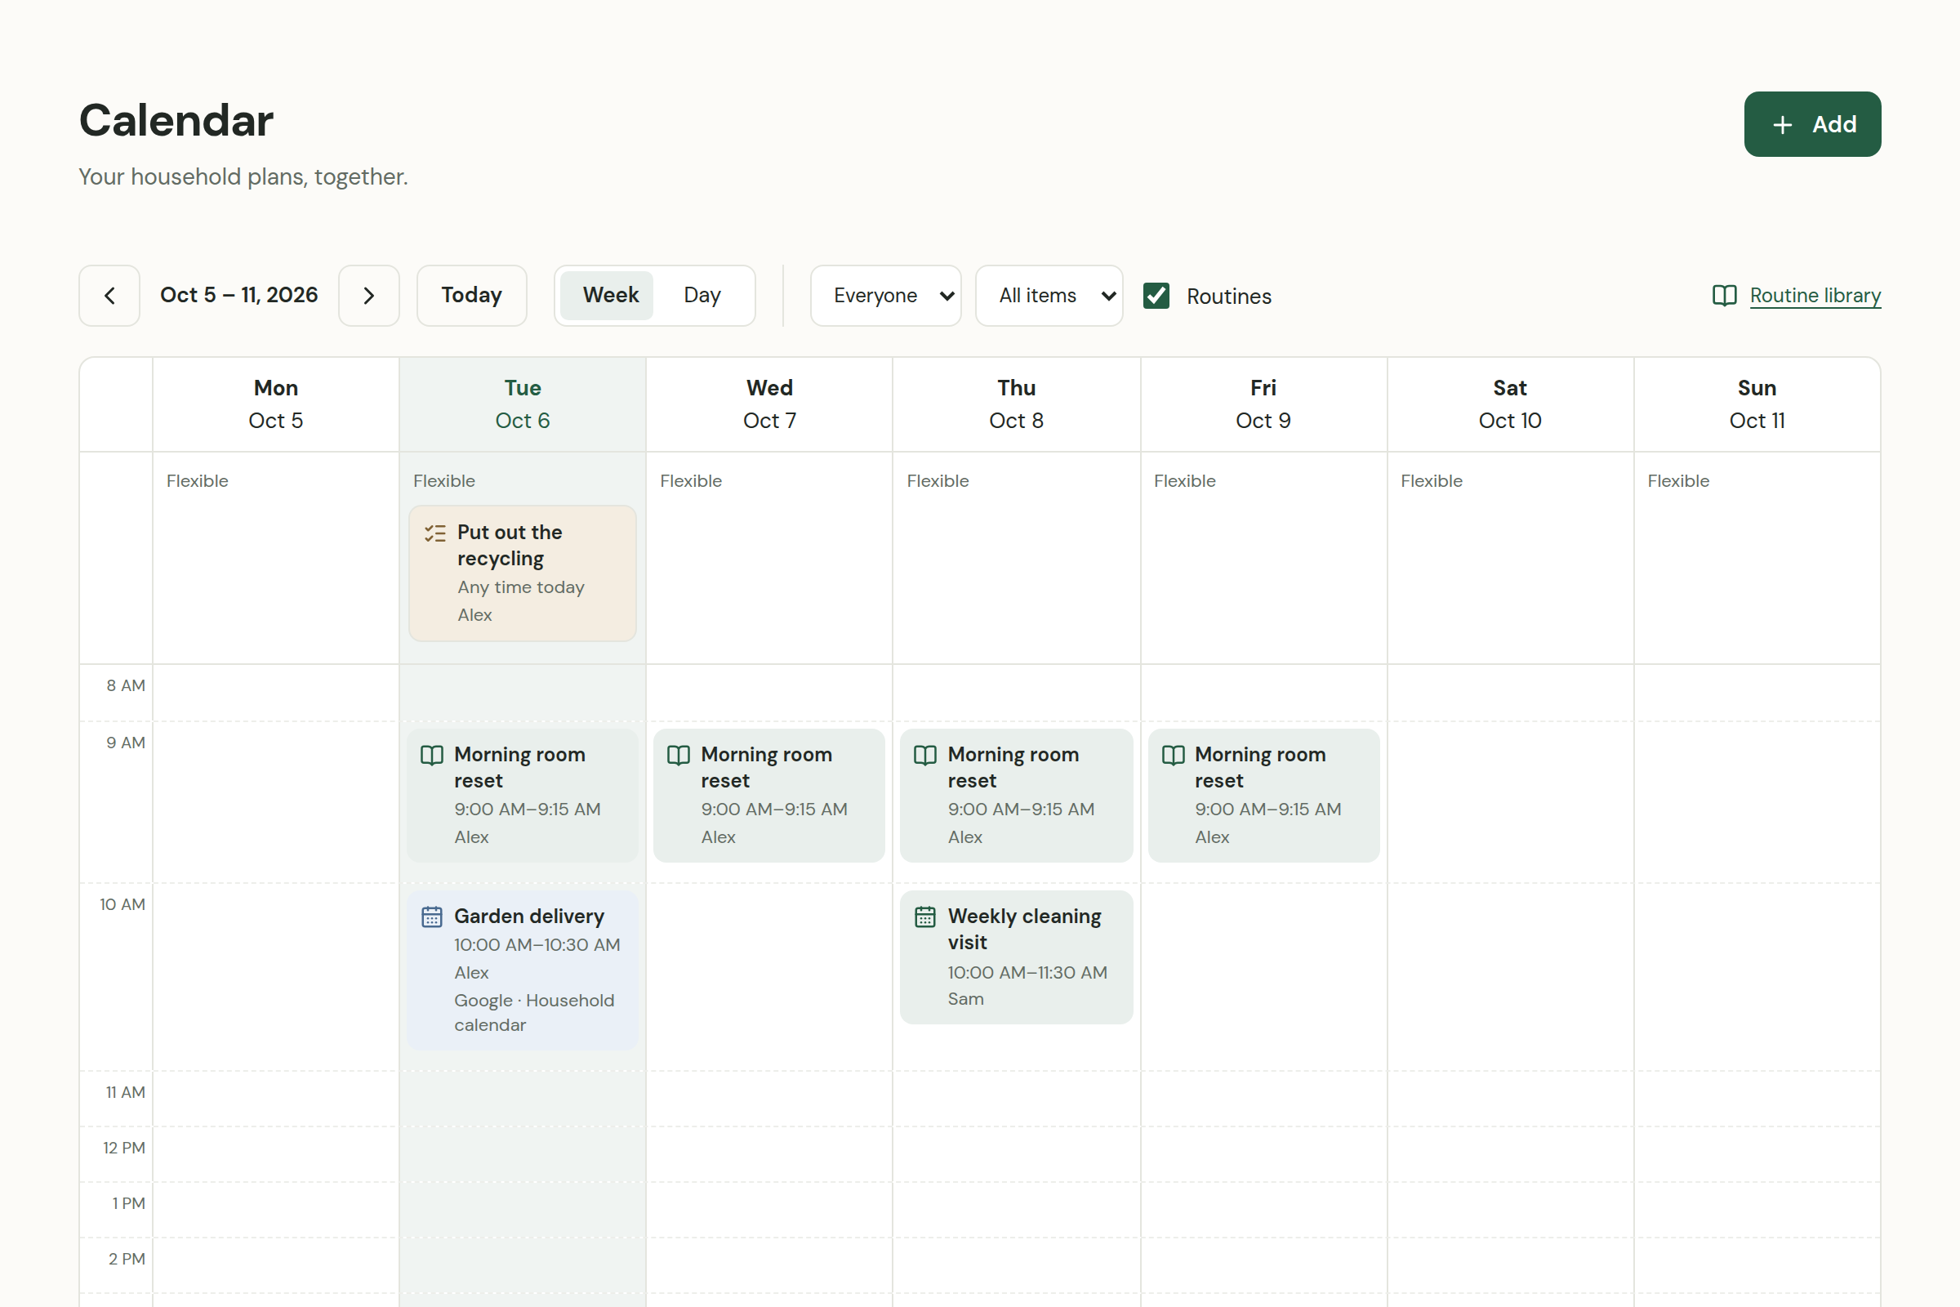Open the Garden delivery event card
Screen dimensions: 1960x1307
tap(523, 970)
